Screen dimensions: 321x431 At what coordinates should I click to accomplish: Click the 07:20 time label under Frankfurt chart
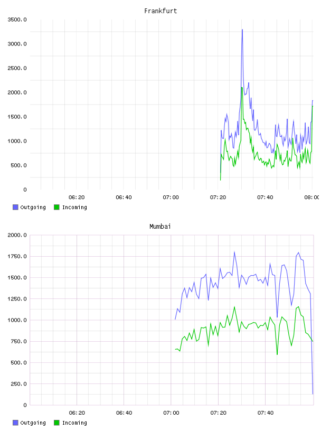[218, 198]
